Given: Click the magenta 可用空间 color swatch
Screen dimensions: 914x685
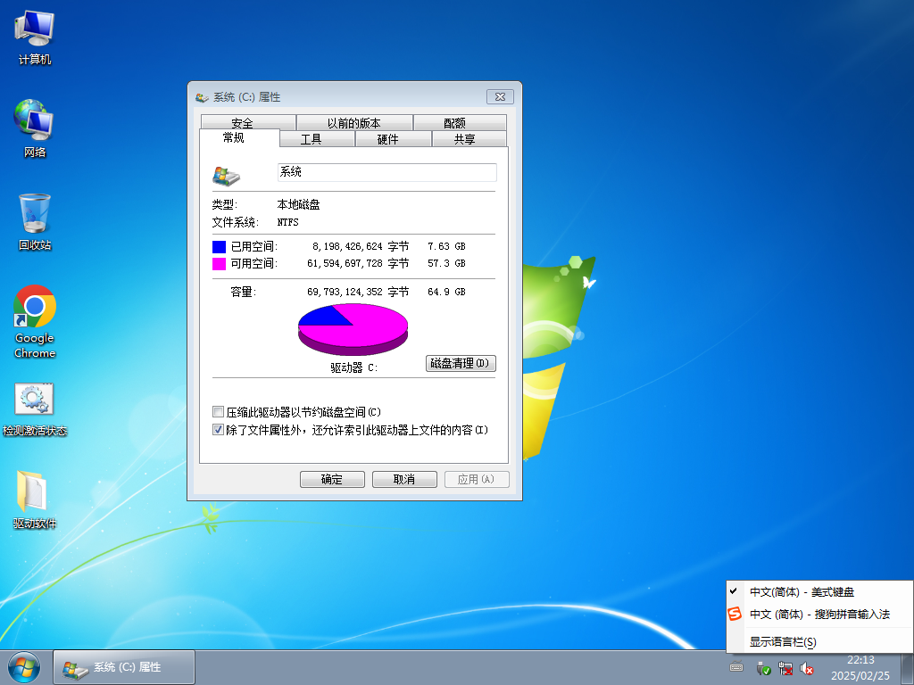Looking at the screenshot, I should pos(220,264).
